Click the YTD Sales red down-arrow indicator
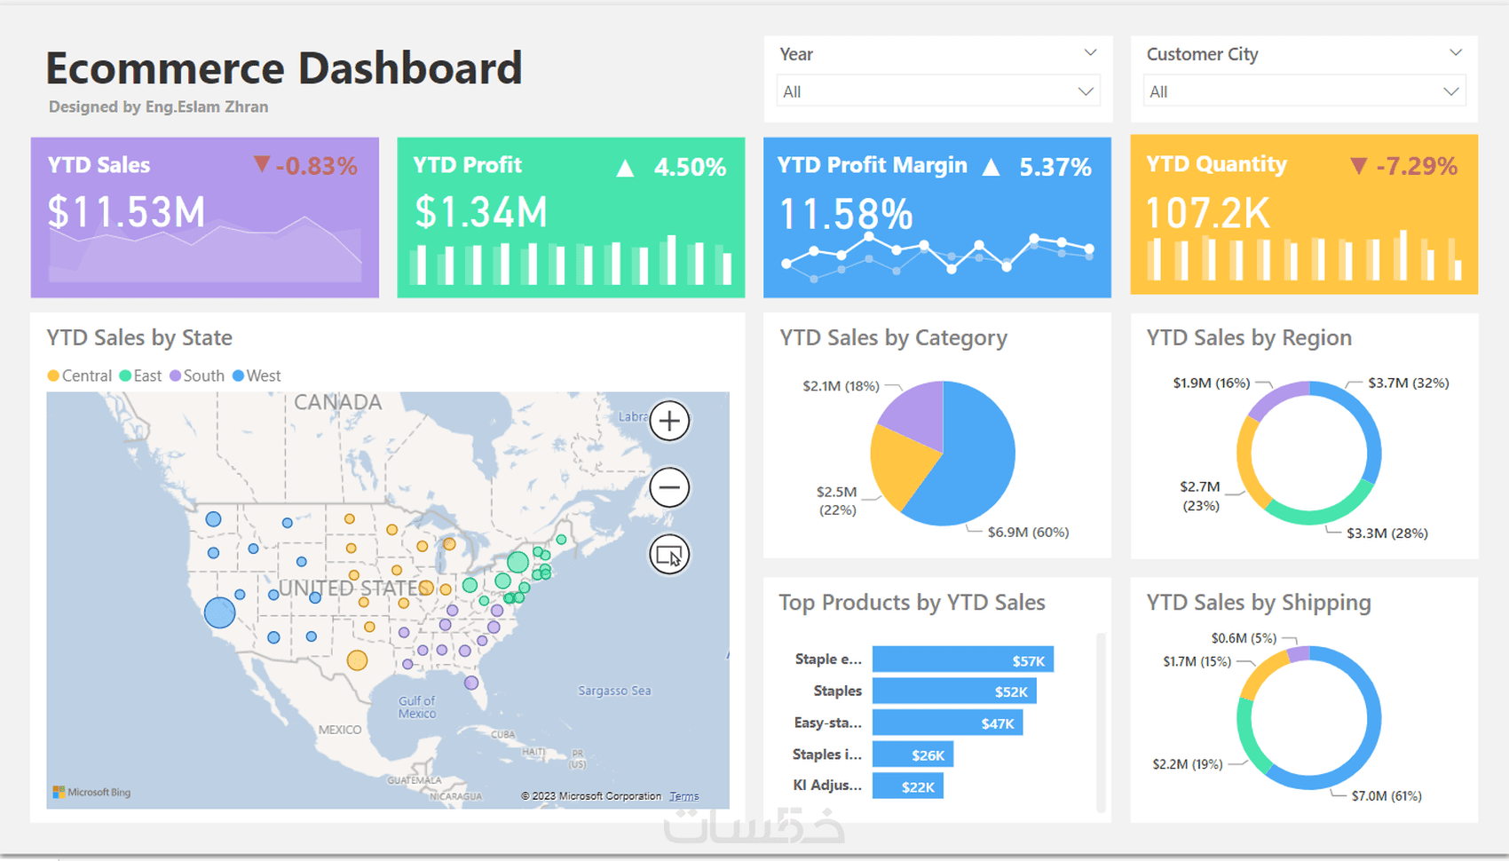The width and height of the screenshot is (1509, 861). pos(261,163)
